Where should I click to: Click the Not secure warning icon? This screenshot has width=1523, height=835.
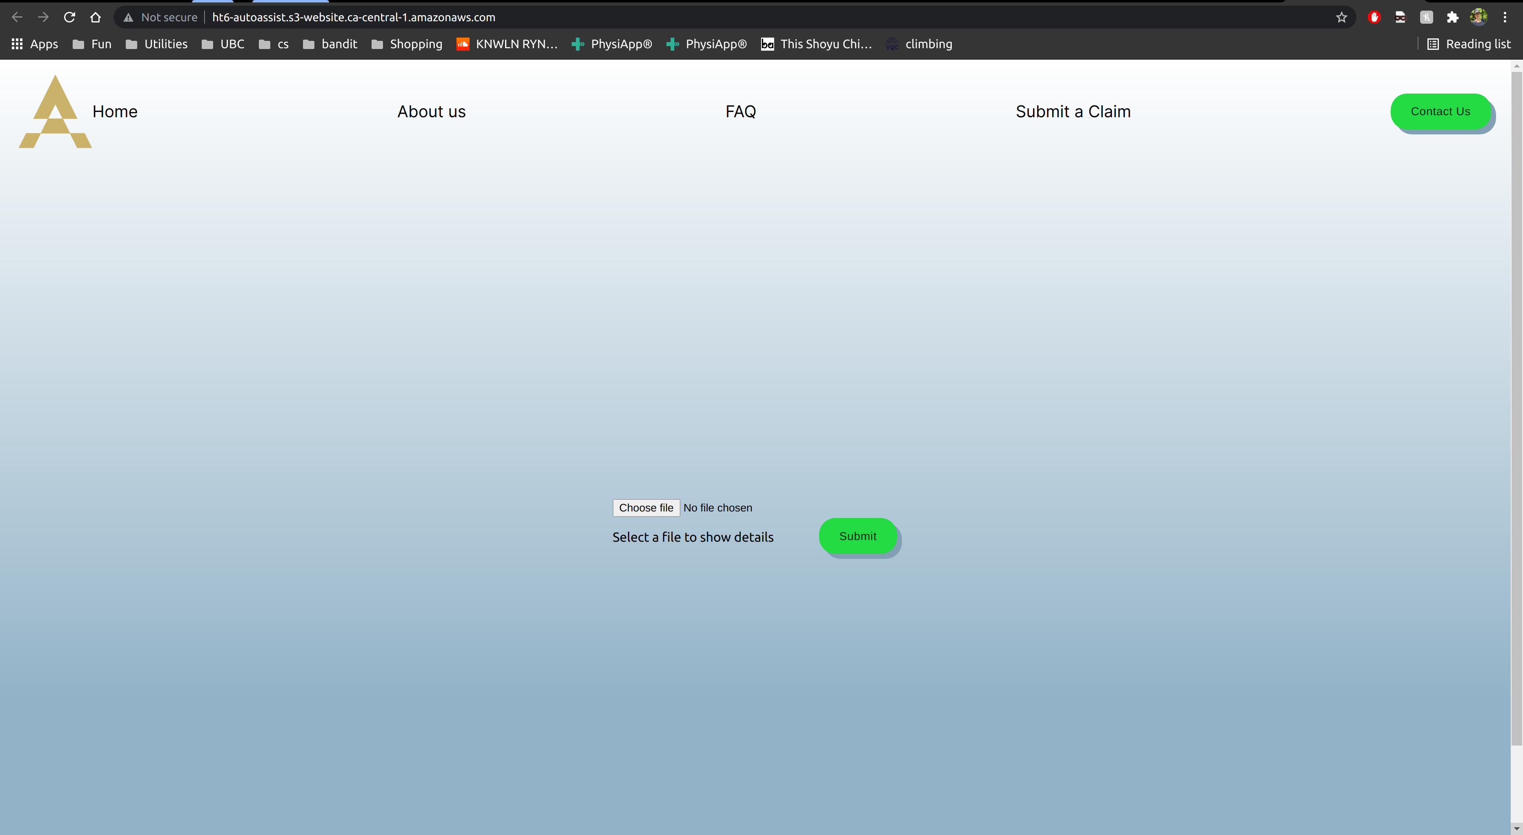click(x=128, y=17)
